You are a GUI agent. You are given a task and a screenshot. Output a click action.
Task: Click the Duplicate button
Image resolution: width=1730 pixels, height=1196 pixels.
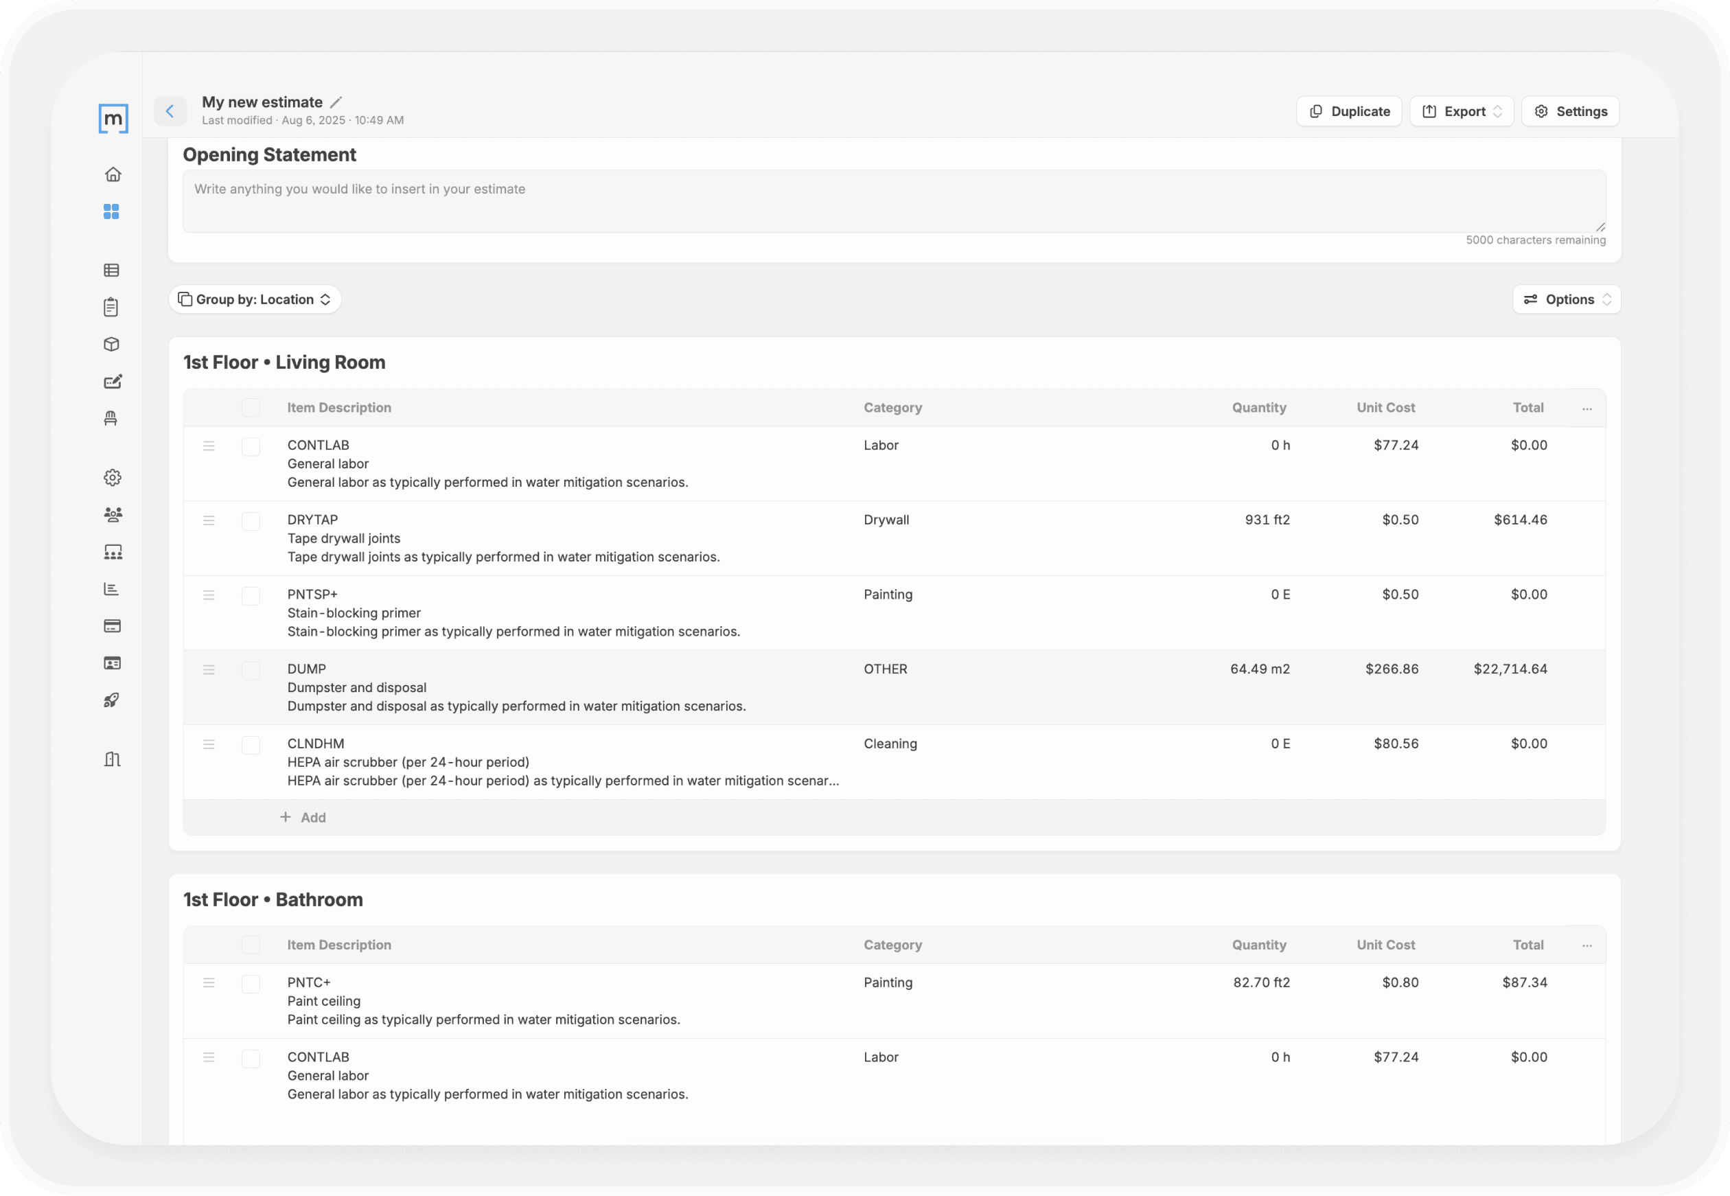1348,112
